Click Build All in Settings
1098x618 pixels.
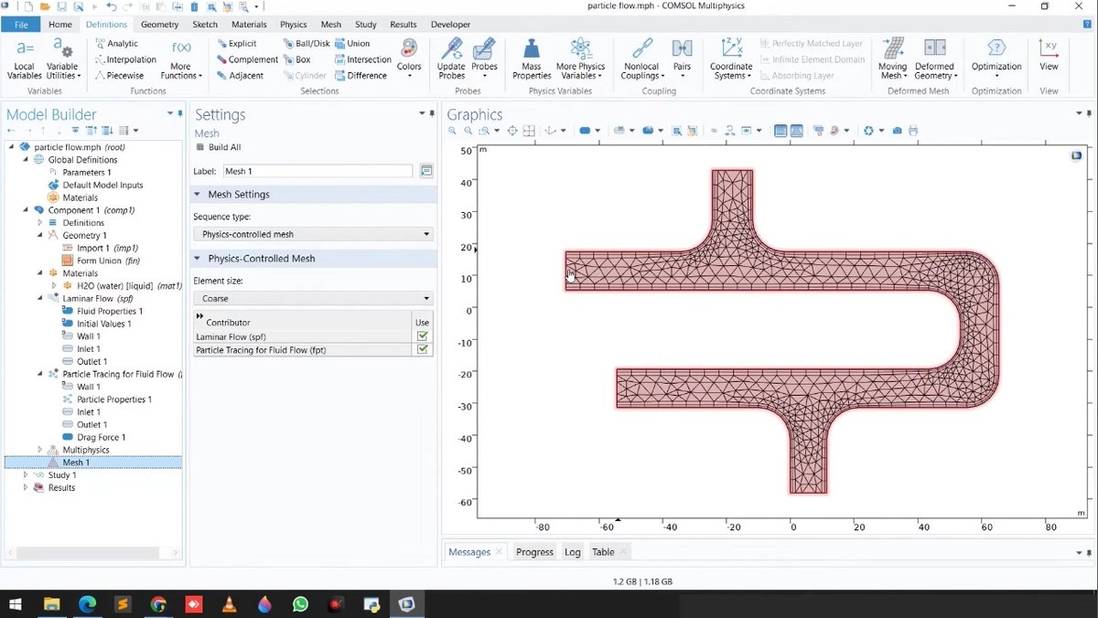(219, 147)
